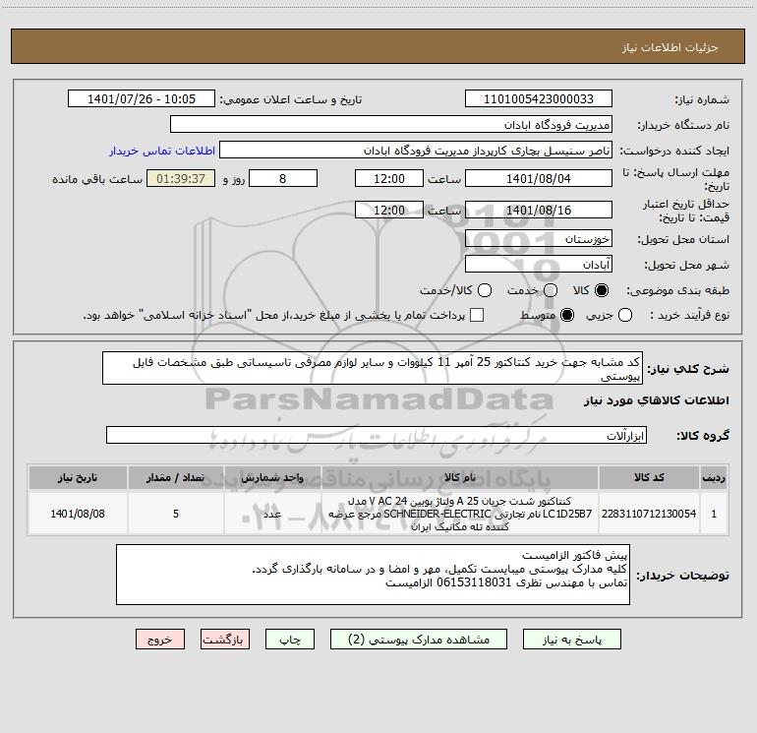Click the province field خوزستان
Image resolution: width=757 pixels, height=733 pixels.
click(539, 238)
